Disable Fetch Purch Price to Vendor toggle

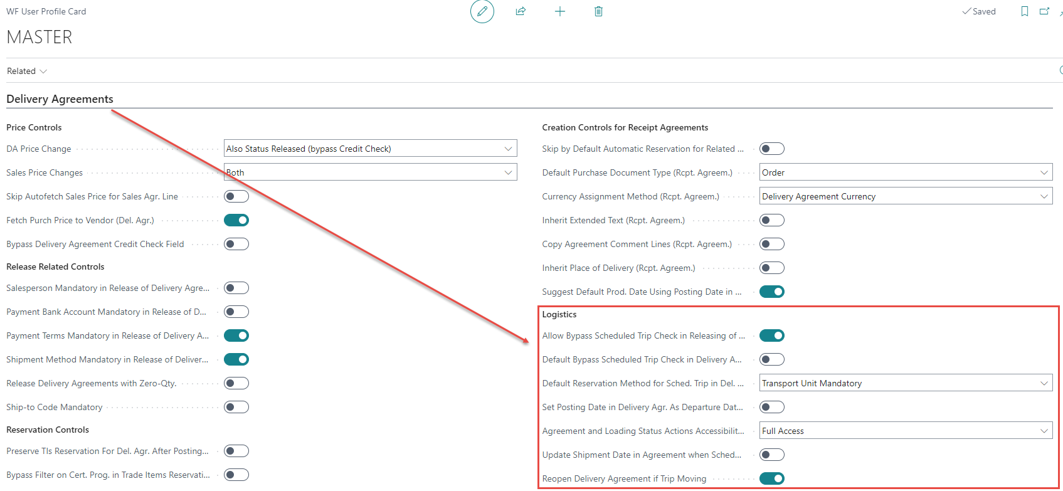pos(236,220)
